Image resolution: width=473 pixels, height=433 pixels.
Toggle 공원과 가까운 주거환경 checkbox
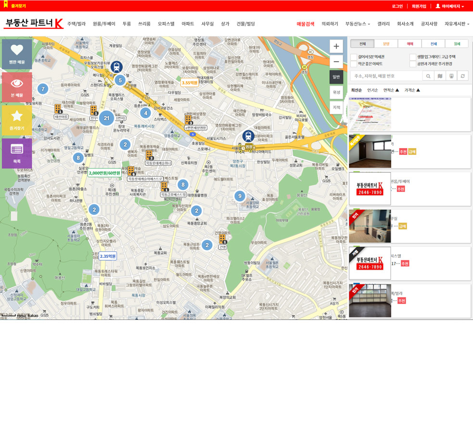413,64
